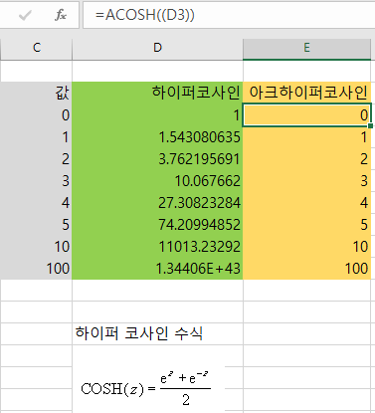Image resolution: width=375 pixels, height=413 pixels.
Task: Click the hyperbolic cosine cell showing 1
Action: pos(157,115)
